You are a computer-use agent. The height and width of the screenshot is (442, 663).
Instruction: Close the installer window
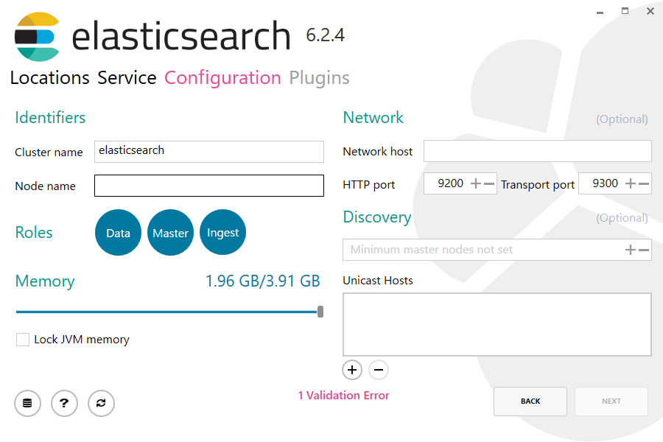(650, 11)
